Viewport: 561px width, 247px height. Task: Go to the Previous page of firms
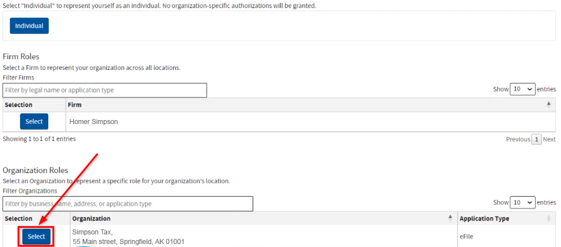click(518, 139)
